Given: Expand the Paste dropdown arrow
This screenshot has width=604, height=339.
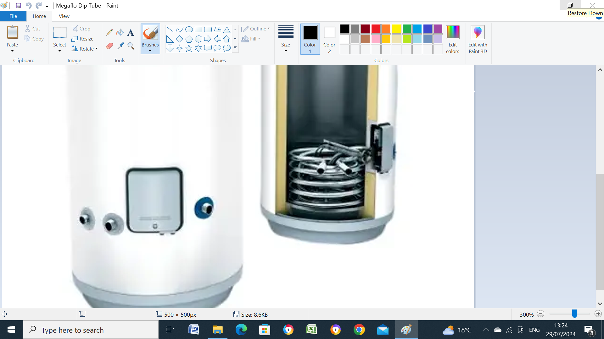Looking at the screenshot, I should [12, 51].
